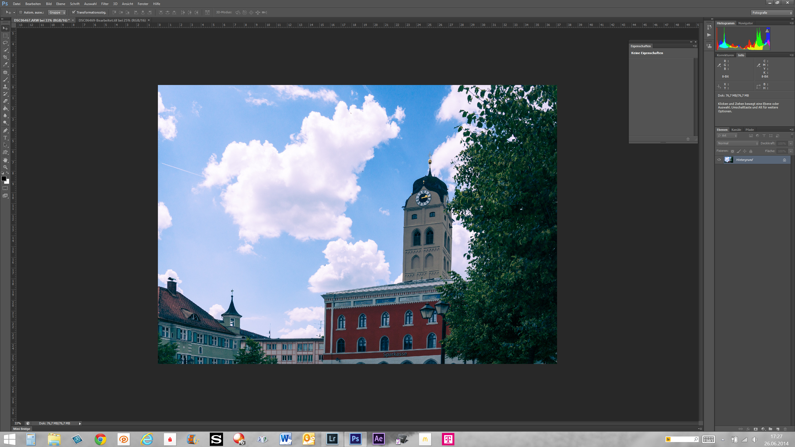Select the Spot Healing Brush tool
The height and width of the screenshot is (447, 795).
coord(5,73)
